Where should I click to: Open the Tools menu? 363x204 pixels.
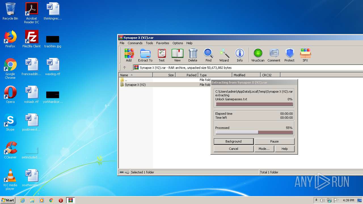(x=149, y=43)
